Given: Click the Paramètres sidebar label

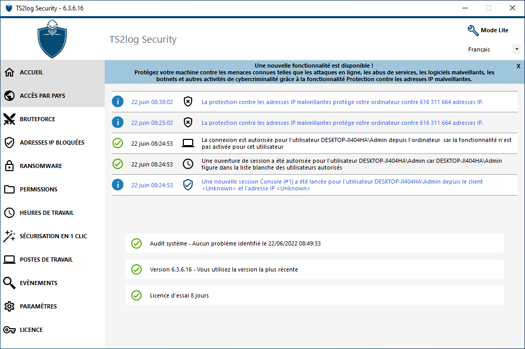Looking at the screenshot, I should (38, 306).
